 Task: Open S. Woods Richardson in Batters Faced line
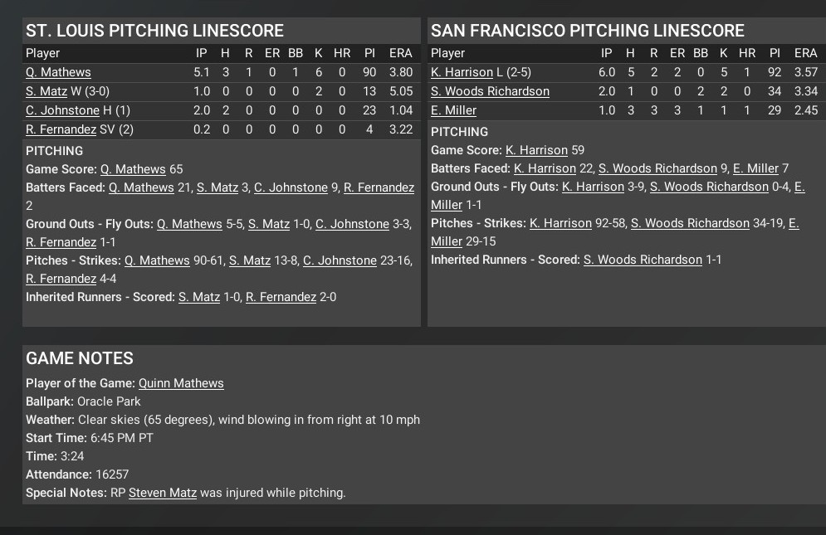[x=657, y=168]
